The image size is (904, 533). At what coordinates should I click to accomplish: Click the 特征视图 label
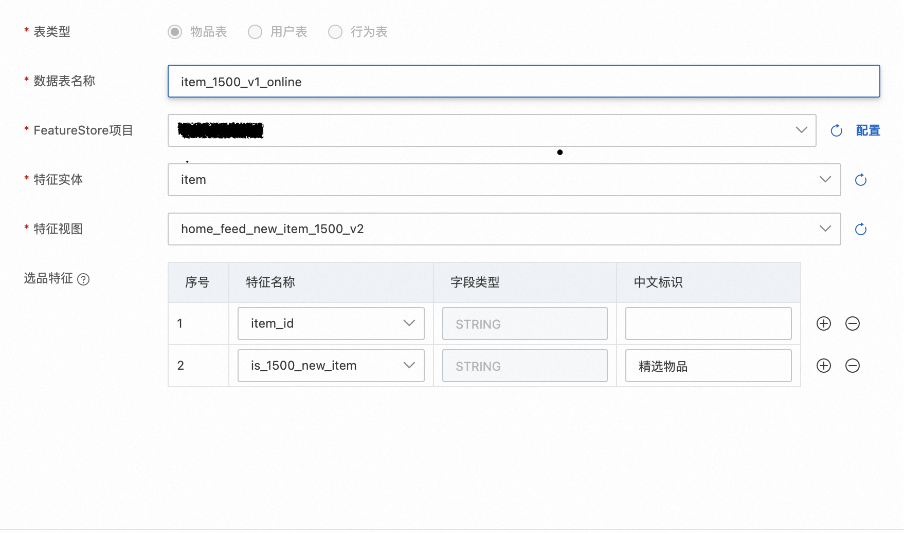[58, 229]
